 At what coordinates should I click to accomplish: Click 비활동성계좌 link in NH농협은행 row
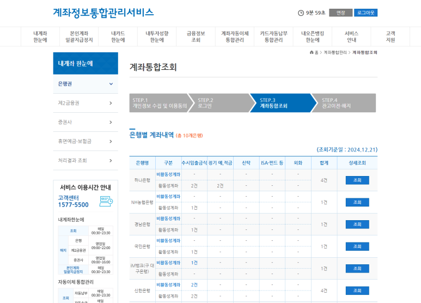pyautogui.click(x=168, y=196)
